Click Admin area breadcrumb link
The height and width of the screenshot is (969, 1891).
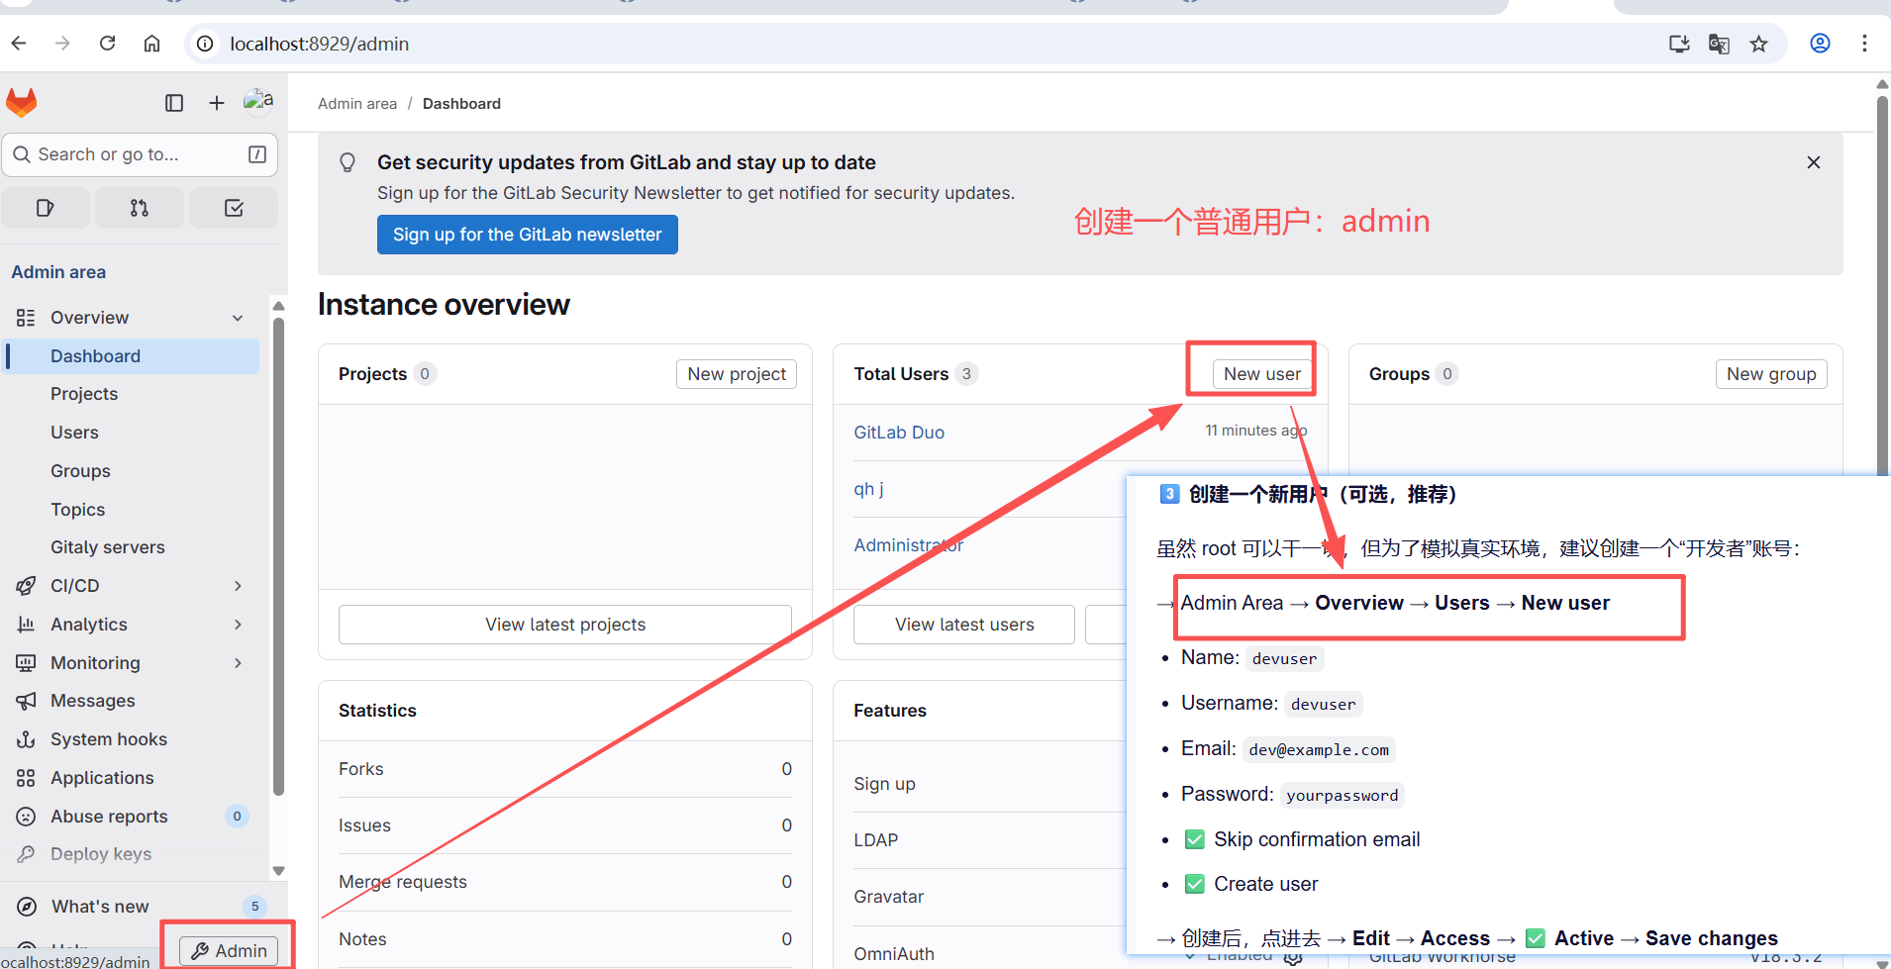pyautogui.click(x=357, y=104)
